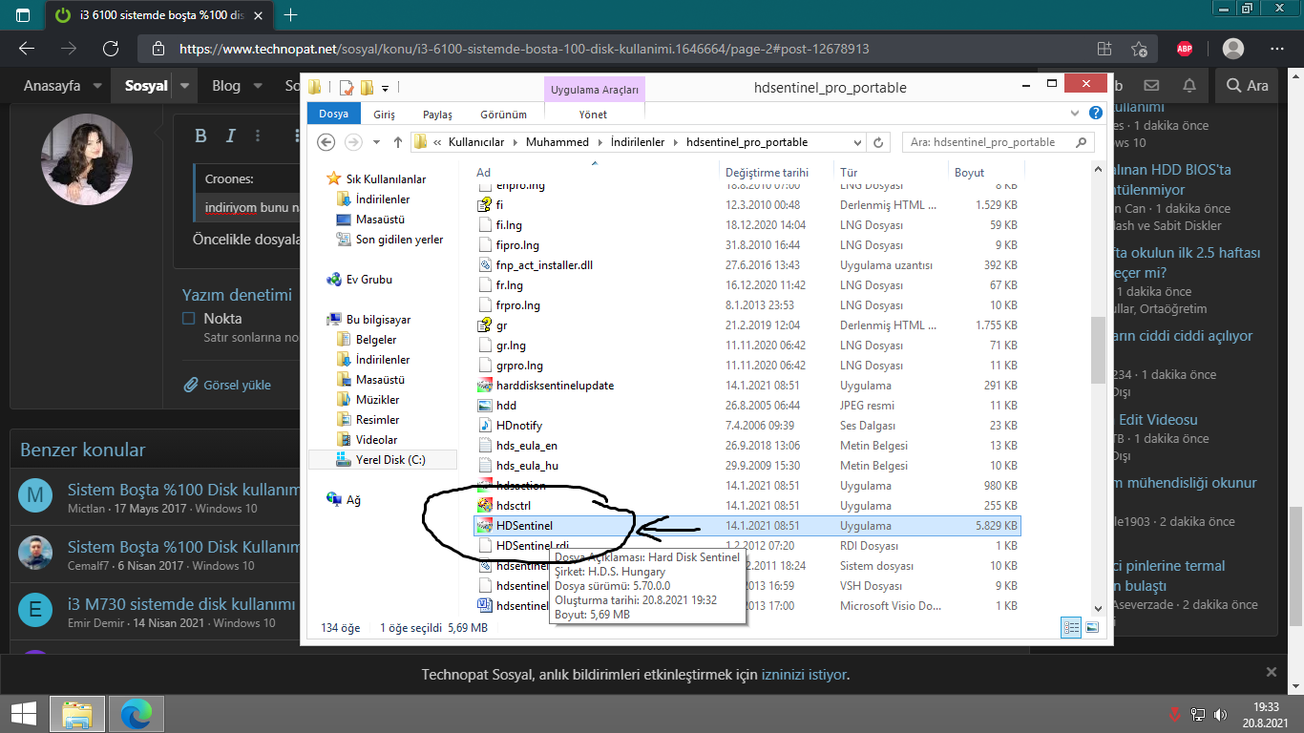Click the New folder icon in Explorer's quick access toolbar
The image size is (1304, 733).
pos(367,88)
